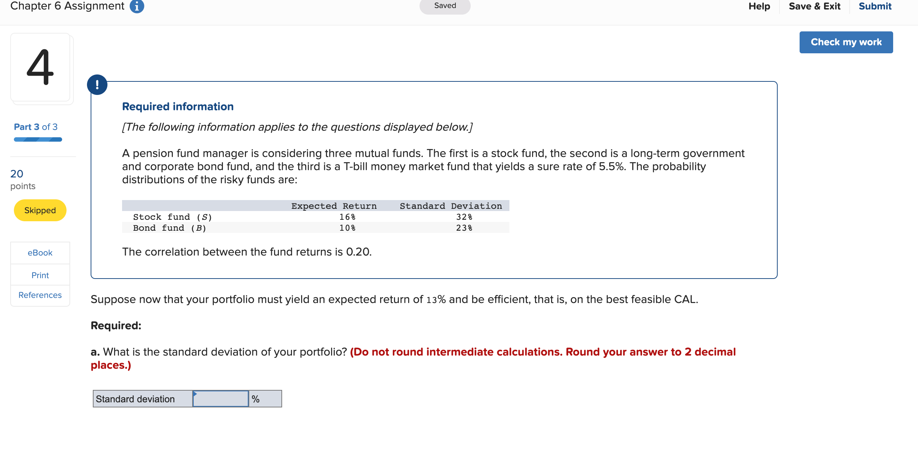
Task: Click the blue flag marker in answer field
Action: pyautogui.click(x=196, y=394)
